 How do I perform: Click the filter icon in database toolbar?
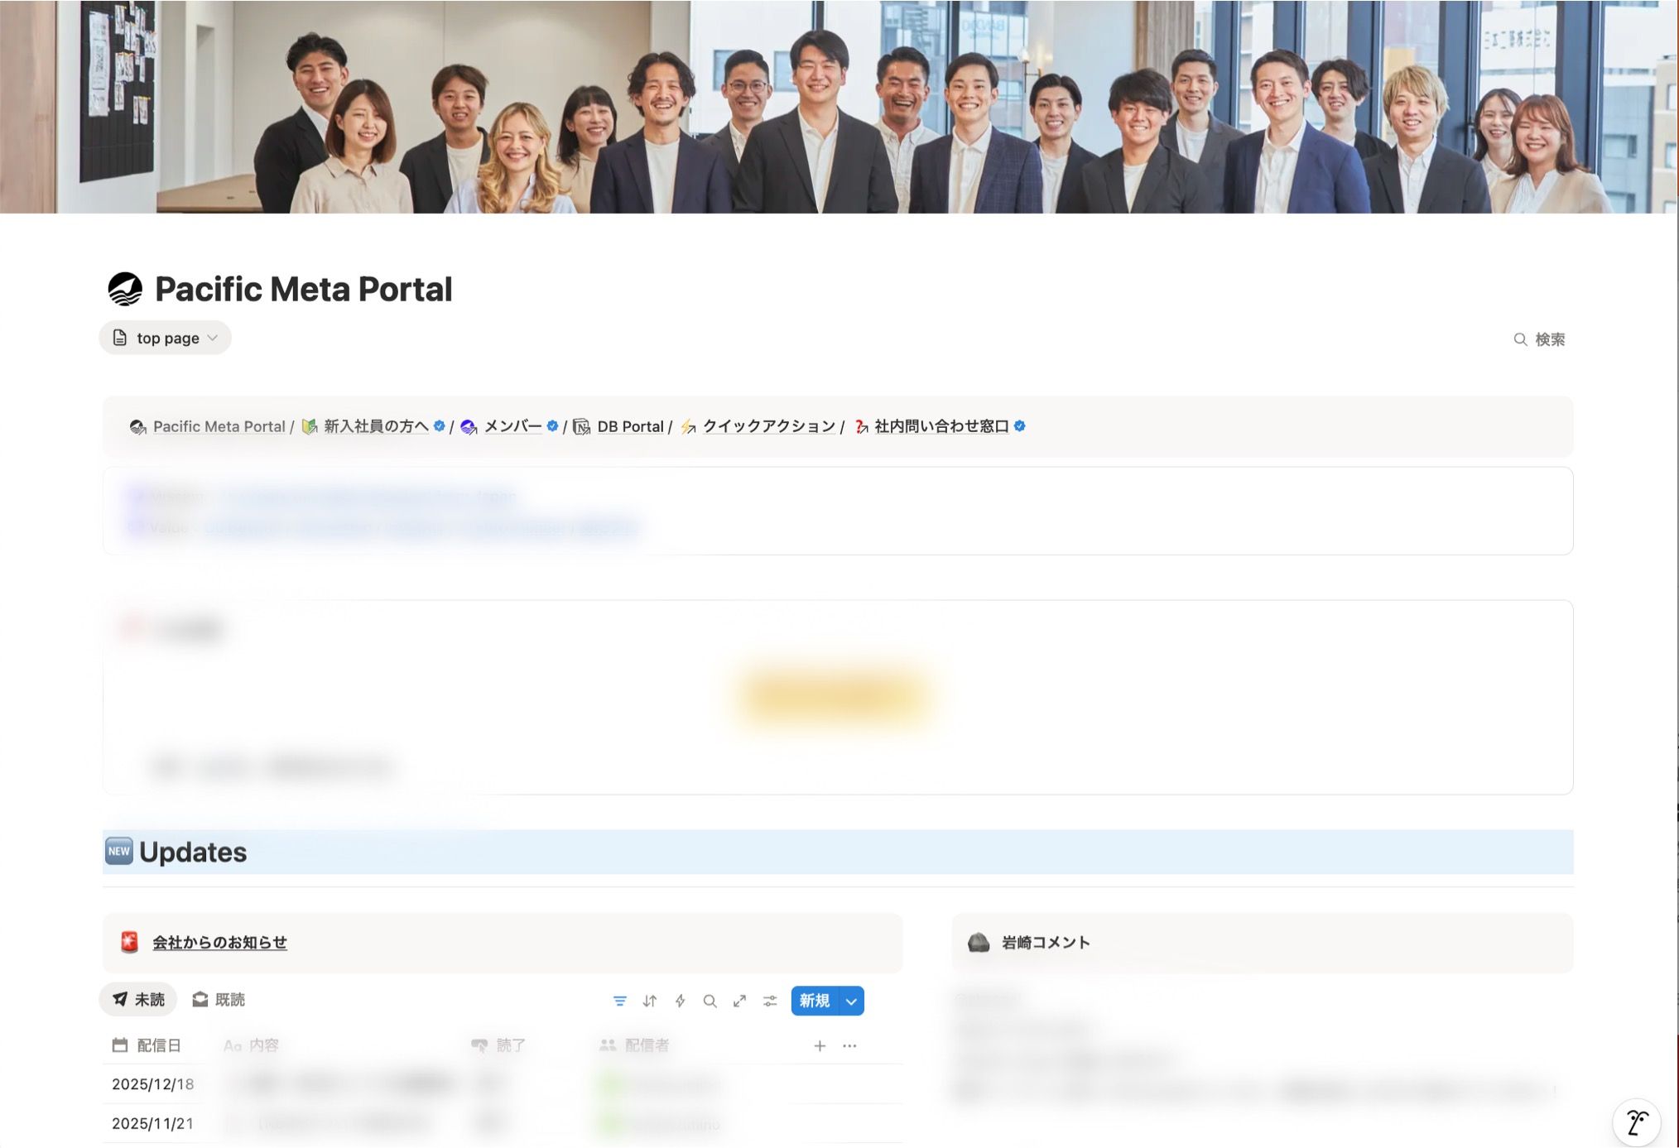pos(619,1001)
